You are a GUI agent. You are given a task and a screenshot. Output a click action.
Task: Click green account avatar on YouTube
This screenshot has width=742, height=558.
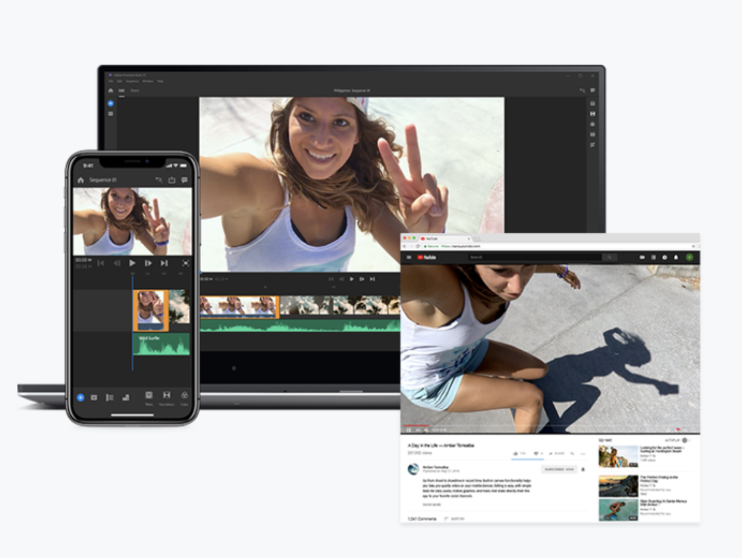tap(690, 257)
